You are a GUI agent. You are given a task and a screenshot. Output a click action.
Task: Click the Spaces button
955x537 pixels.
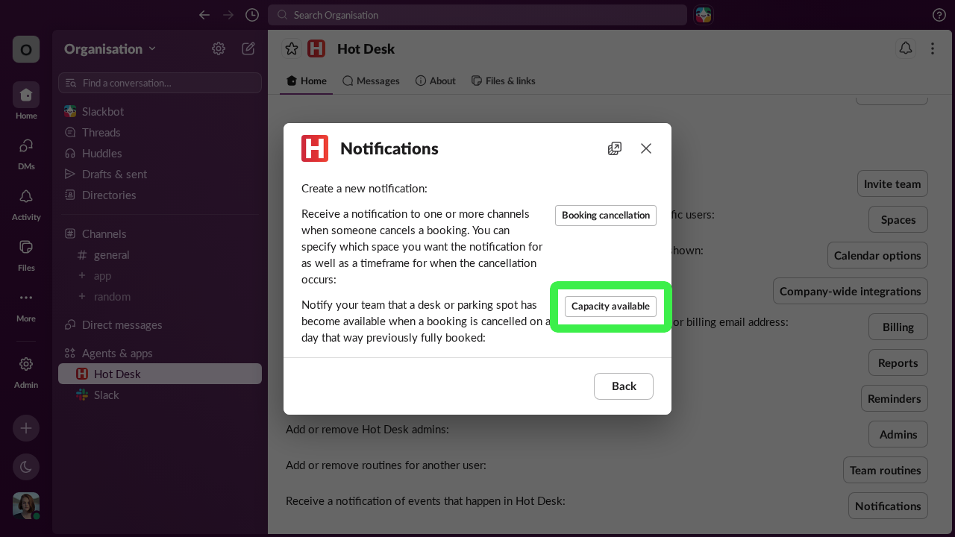coord(898,219)
